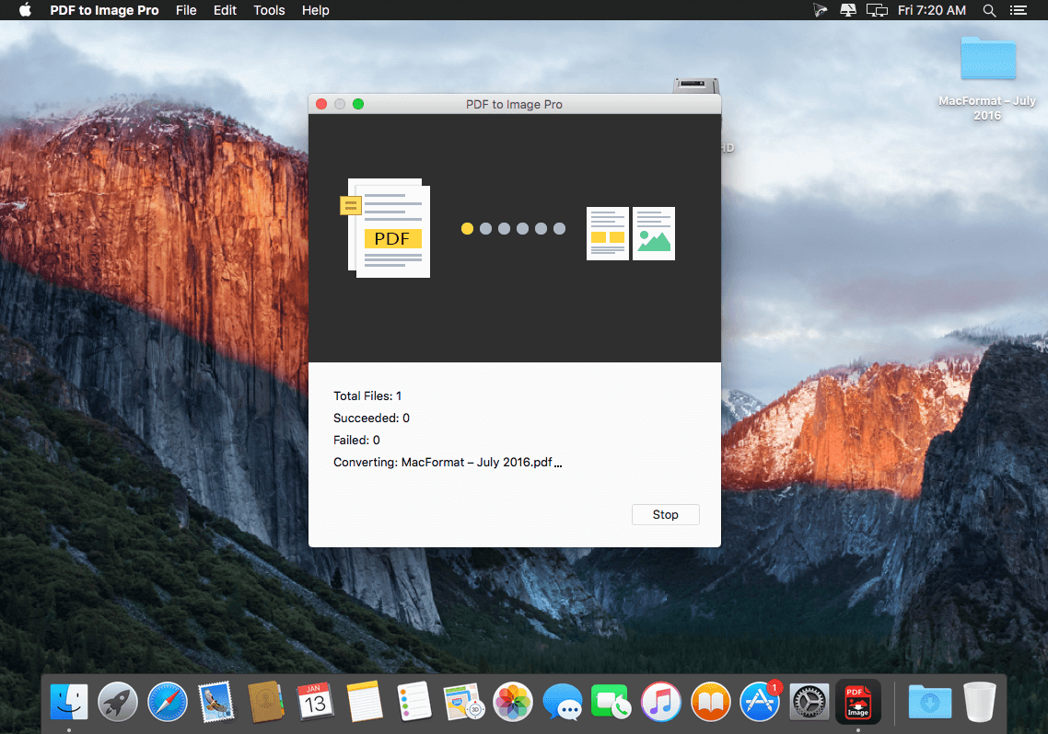Screen dimensions: 1048x734
Task: Click the yellow progress dot
Action: [x=467, y=229]
